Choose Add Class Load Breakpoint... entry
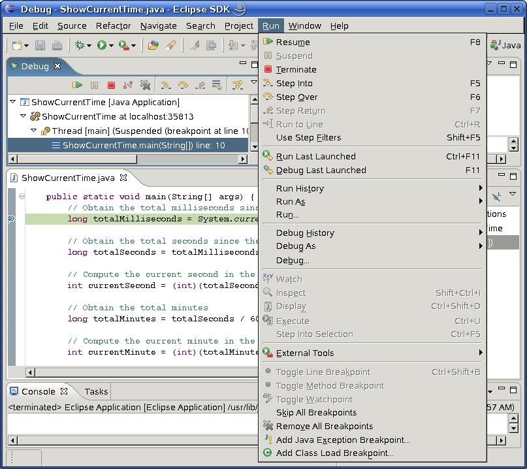This screenshot has width=527, height=469. (x=372, y=453)
